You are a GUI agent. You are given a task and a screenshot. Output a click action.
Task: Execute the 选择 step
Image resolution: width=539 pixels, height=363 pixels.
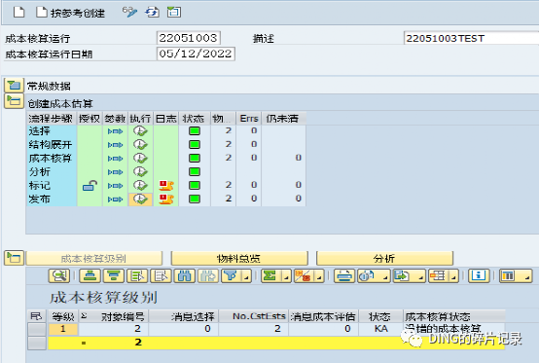(x=141, y=131)
